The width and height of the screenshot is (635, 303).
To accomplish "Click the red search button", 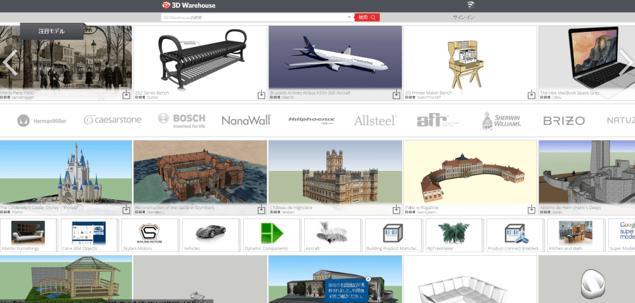I will [367, 17].
